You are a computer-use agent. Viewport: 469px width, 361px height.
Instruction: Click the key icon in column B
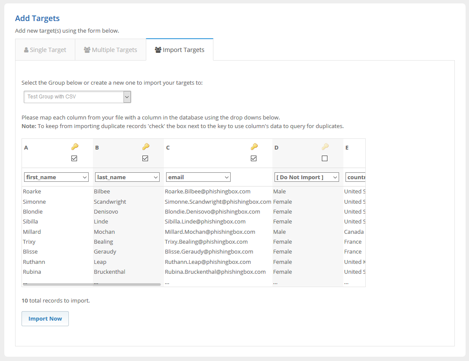click(145, 147)
